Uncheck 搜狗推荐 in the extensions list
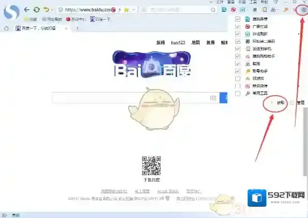This screenshot has width=308, height=218. [x=238, y=19]
